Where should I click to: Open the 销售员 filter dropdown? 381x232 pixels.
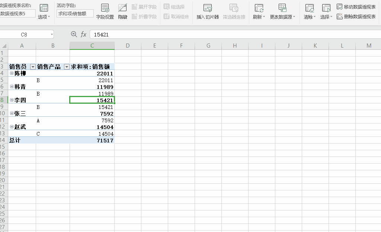click(33, 67)
